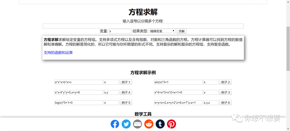
Task: Select the x+y+z=2 system example field
Action: tap(178, 103)
